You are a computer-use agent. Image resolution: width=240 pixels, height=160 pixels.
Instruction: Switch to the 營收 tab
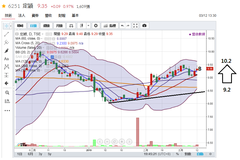48,15
